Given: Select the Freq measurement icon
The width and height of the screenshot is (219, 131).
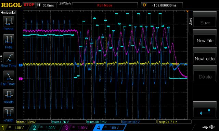Looking at the screenshot, I should (x=9, y=39).
